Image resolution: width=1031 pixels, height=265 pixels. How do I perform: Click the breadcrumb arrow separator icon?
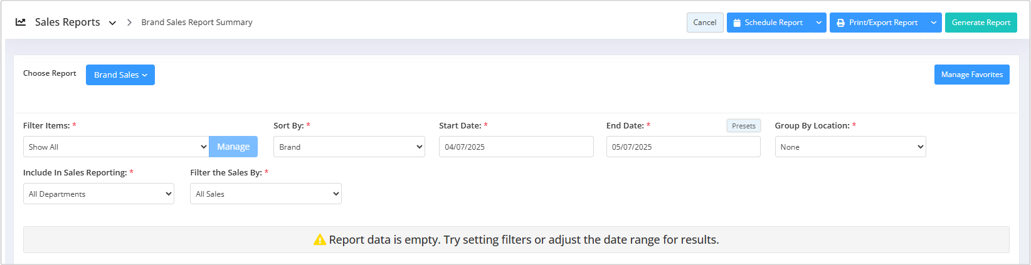(x=129, y=23)
